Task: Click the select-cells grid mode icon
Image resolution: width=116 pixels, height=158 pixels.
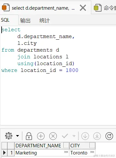Action: click(9, 136)
